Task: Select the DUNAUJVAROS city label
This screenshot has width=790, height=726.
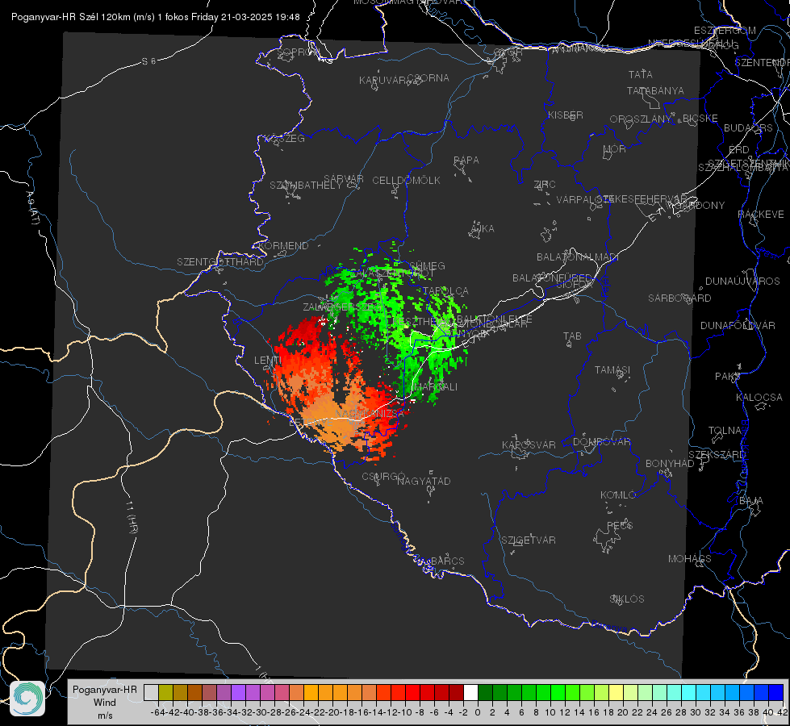Action: click(742, 282)
